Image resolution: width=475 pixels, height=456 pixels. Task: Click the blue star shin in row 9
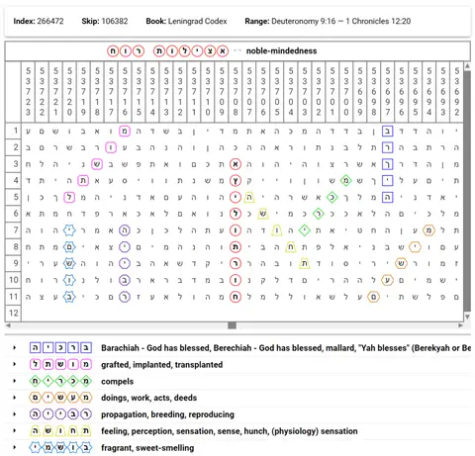69,263
